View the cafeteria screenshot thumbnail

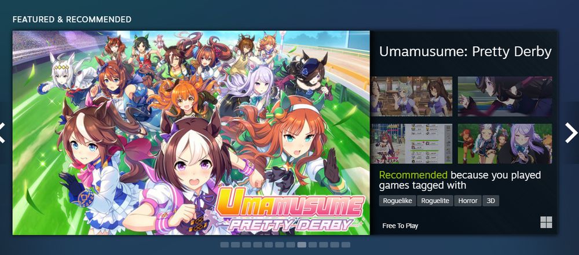(x=411, y=97)
